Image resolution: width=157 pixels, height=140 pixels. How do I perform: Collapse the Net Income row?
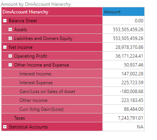pyautogui.click(x=5, y=47)
